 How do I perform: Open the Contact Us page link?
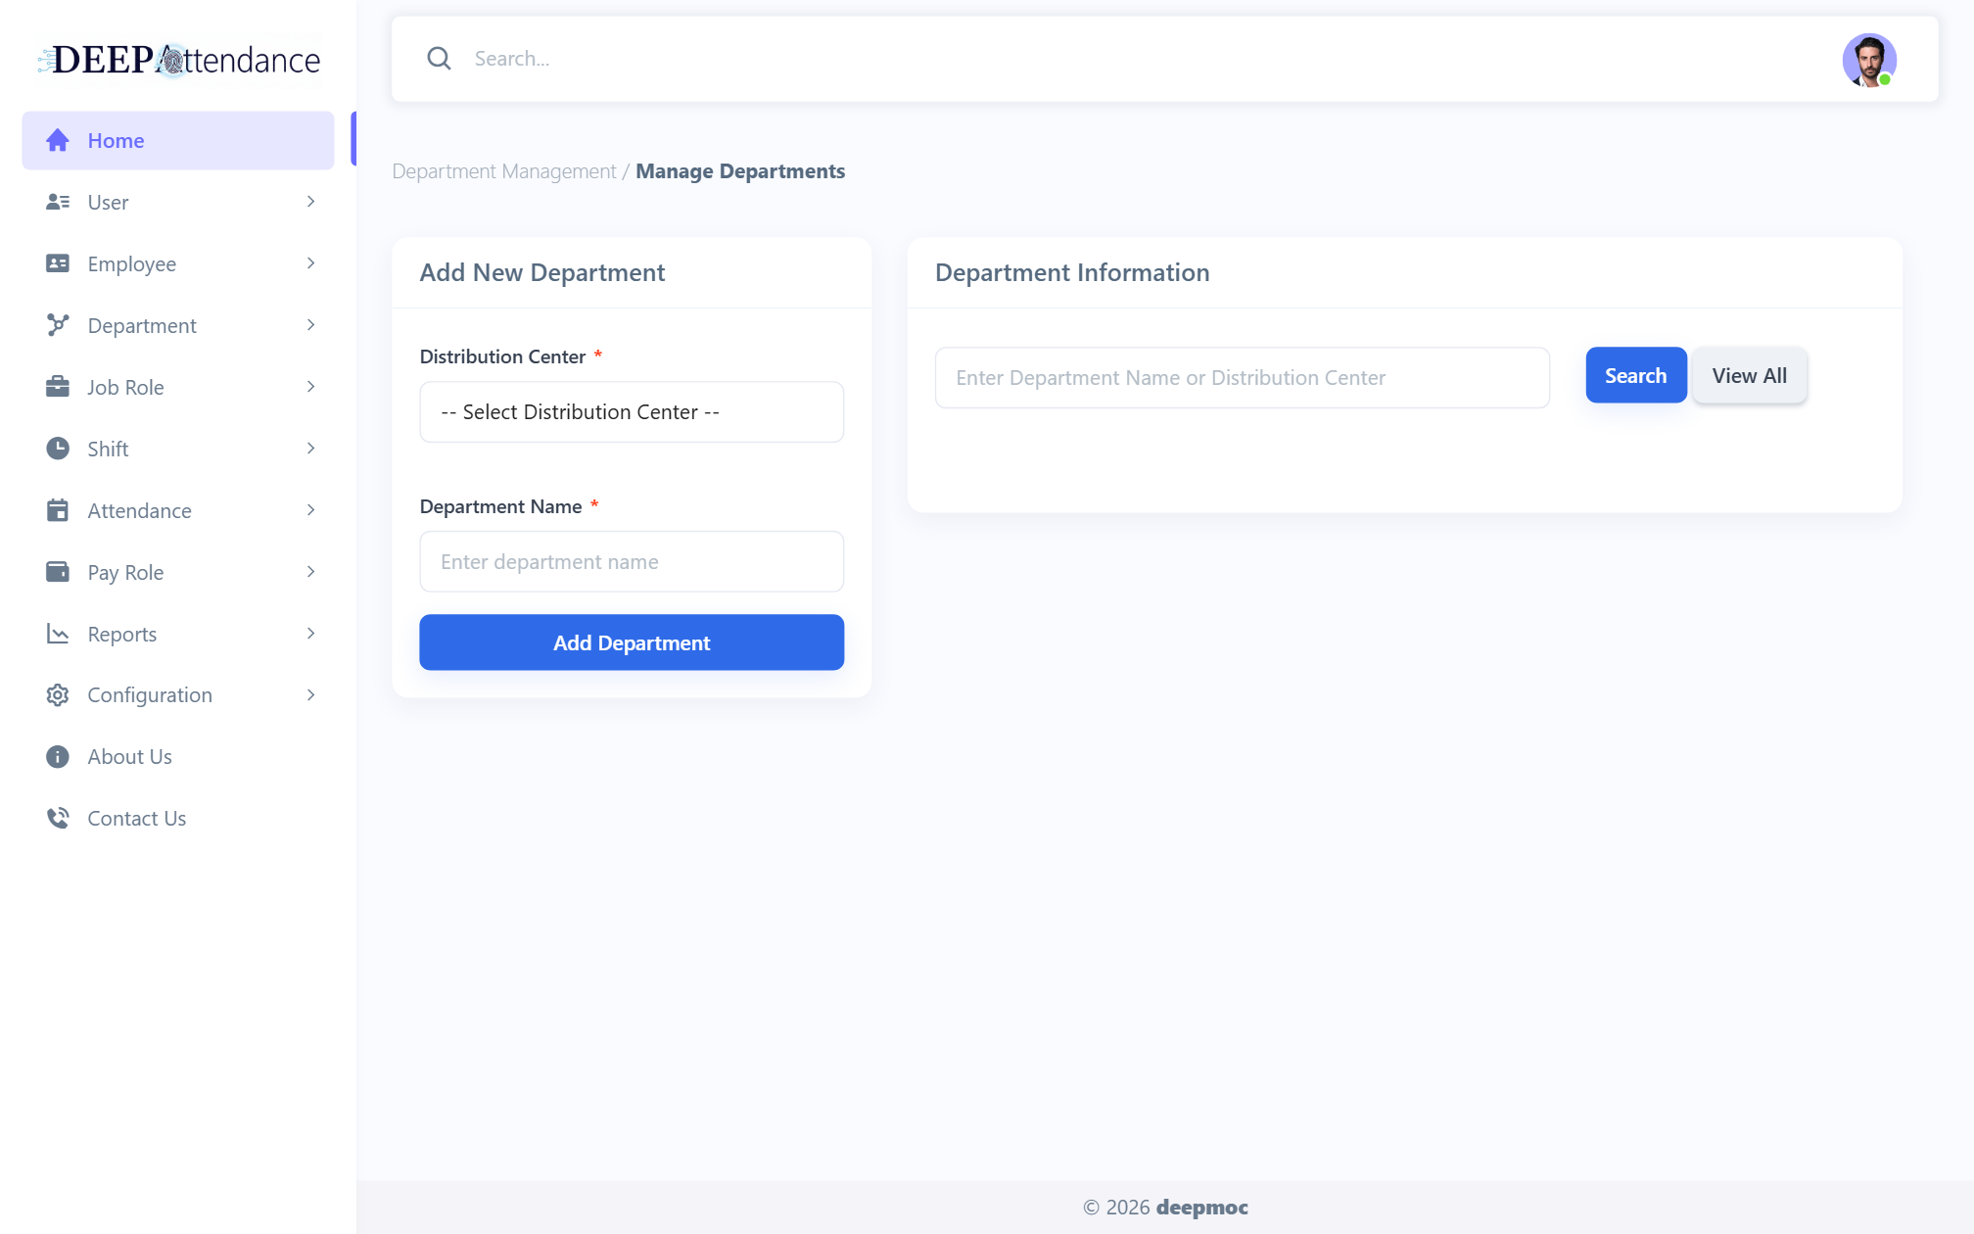pos(178,818)
